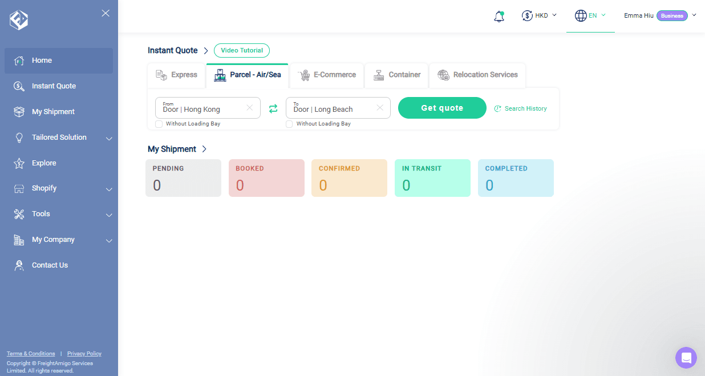705x376 pixels.
Task: Clear the From location with X icon
Action: [x=249, y=108]
